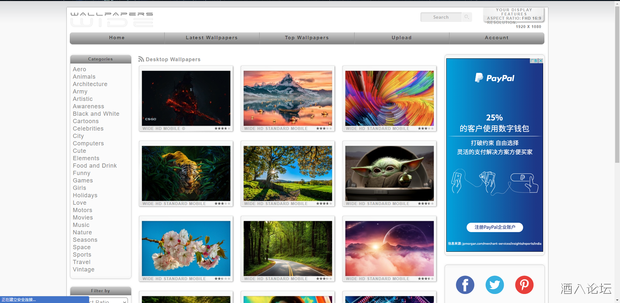Image resolution: width=620 pixels, height=303 pixels.
Task: Go to the Top Wallpapers tab
Action: click(x=307, y=38)
